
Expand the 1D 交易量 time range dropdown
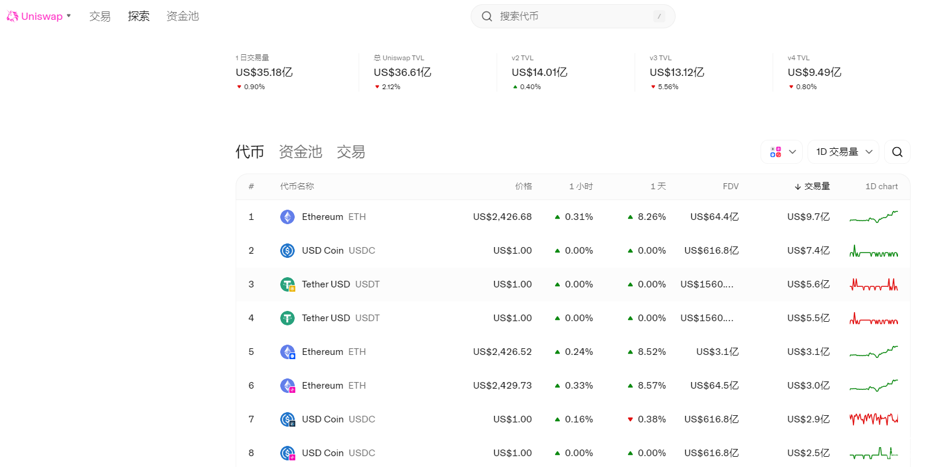(843, 152)
